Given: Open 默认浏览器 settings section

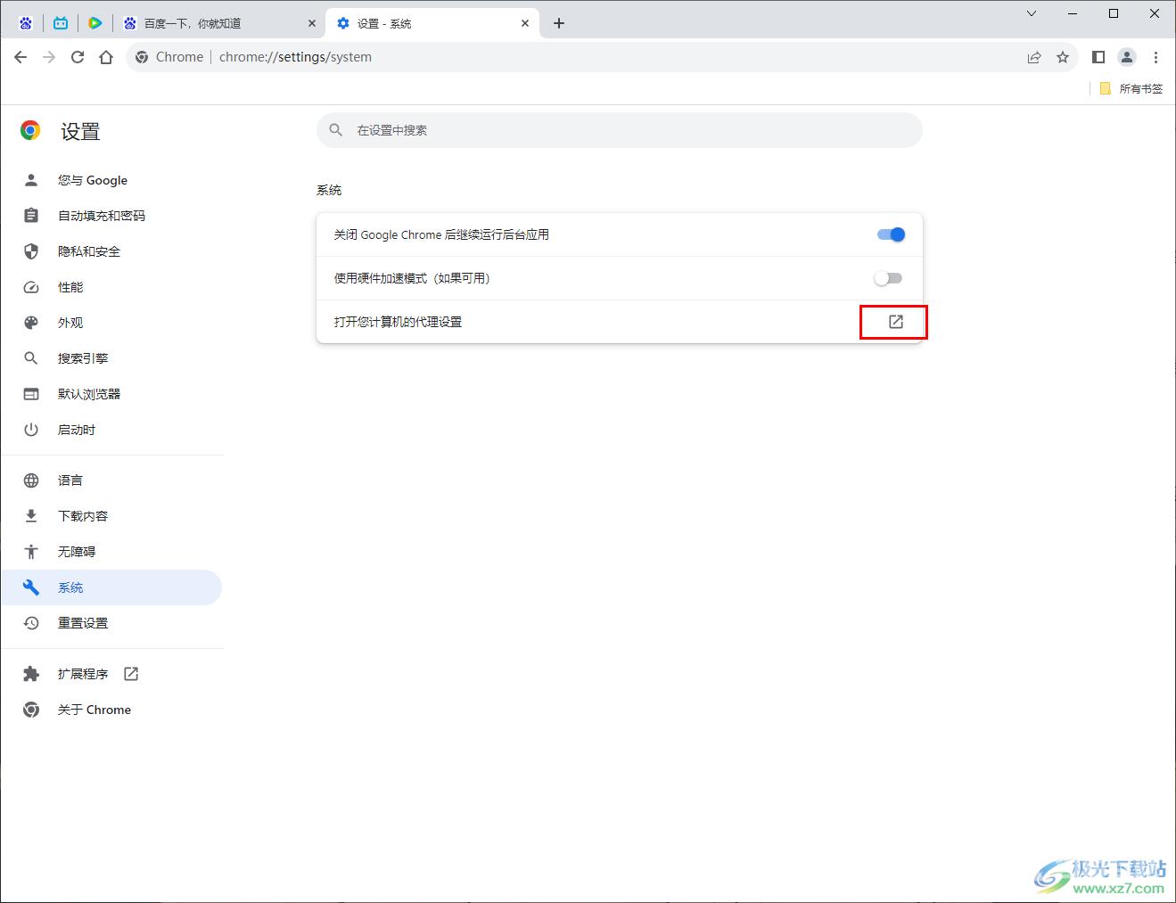Looking at the screenshot, I should [111, 394].
